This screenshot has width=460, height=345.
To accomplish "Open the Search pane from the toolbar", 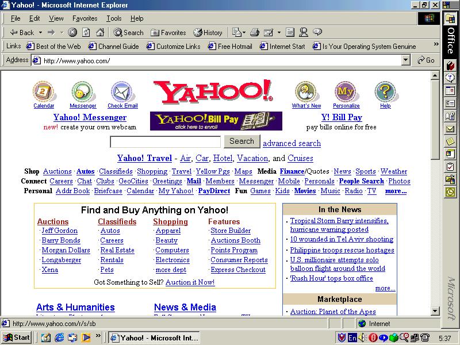I will [128, 33].
